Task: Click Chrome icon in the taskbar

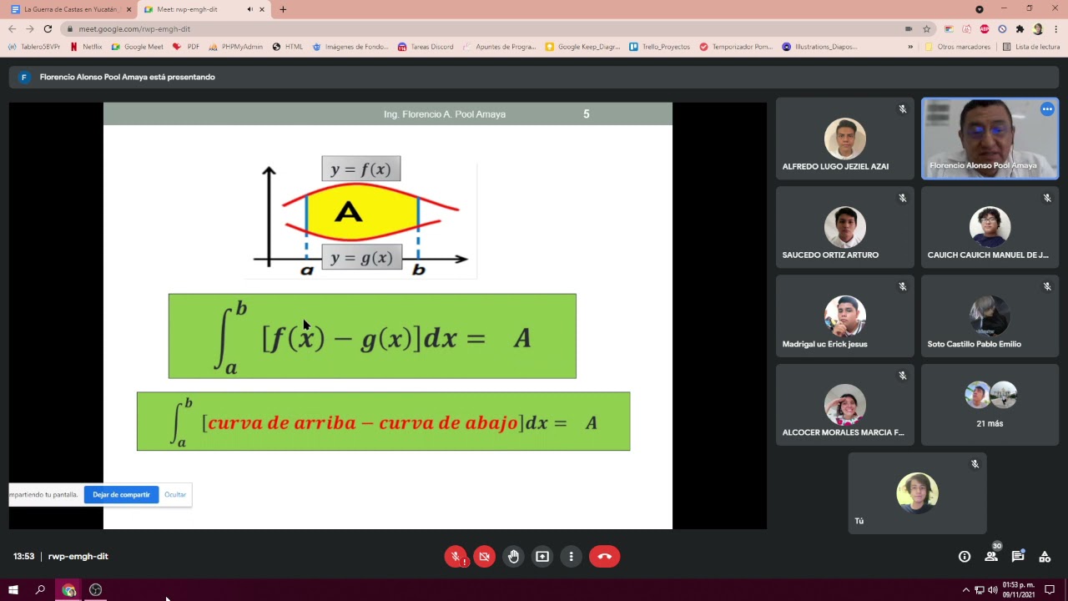Action: [68, 590]
